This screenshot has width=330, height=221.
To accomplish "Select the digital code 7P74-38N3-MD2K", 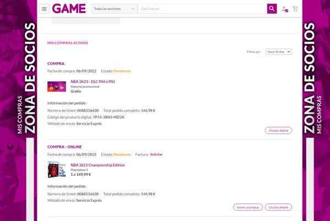I will [108, 117].
